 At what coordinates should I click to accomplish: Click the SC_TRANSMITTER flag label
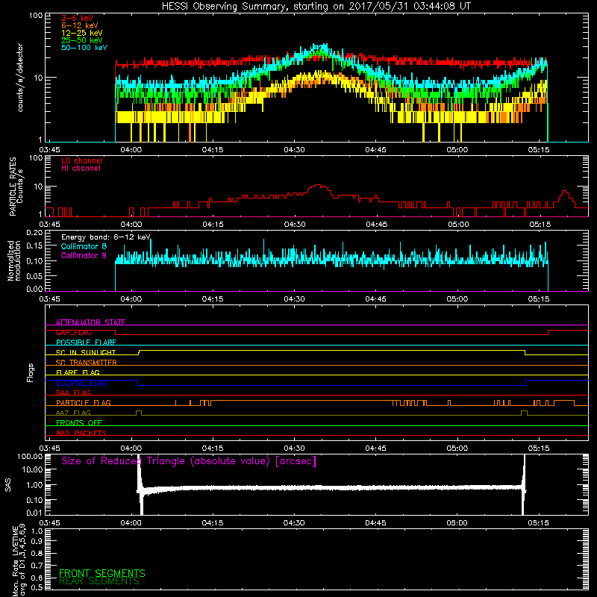[x=86, y=363]
